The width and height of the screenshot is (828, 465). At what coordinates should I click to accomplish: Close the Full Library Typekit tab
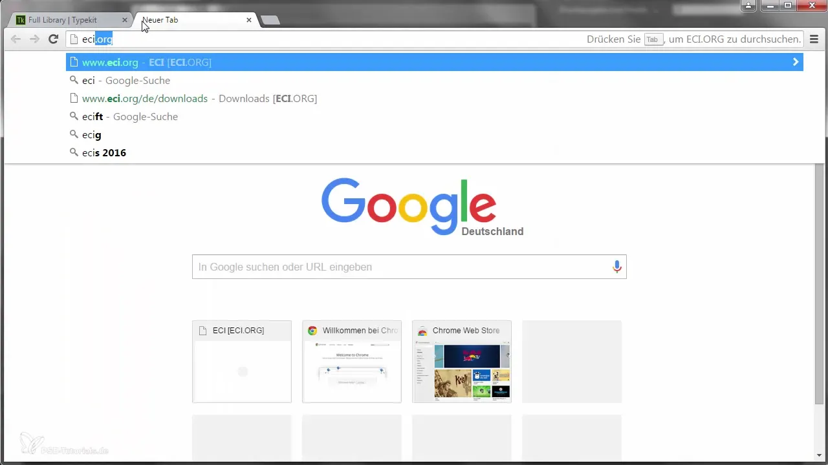pyautogui.click(x=125, y=20)
